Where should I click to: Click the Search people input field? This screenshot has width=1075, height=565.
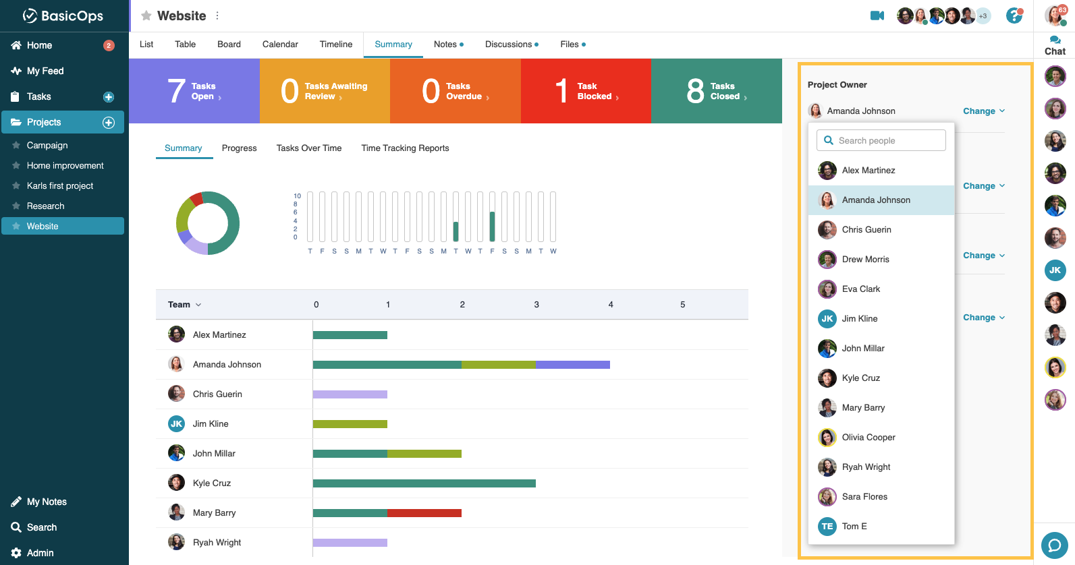881,140
